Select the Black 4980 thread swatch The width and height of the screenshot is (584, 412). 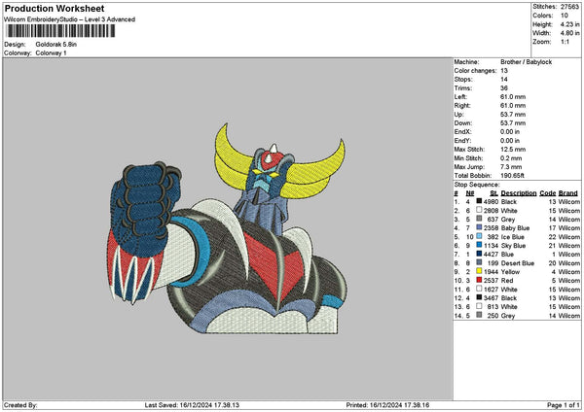click(479, 201)
